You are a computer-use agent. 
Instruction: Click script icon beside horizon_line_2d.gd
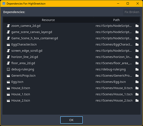click(x=8, y=57)
